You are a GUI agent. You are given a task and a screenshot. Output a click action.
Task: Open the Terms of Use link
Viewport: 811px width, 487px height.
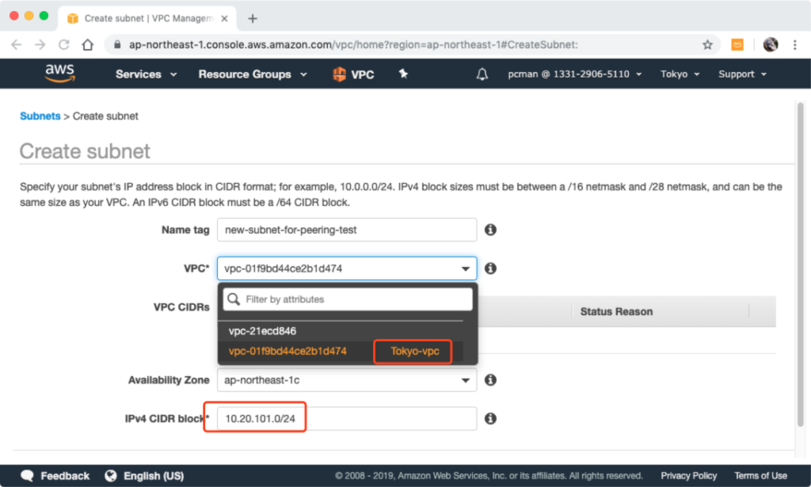click(760, 476)
